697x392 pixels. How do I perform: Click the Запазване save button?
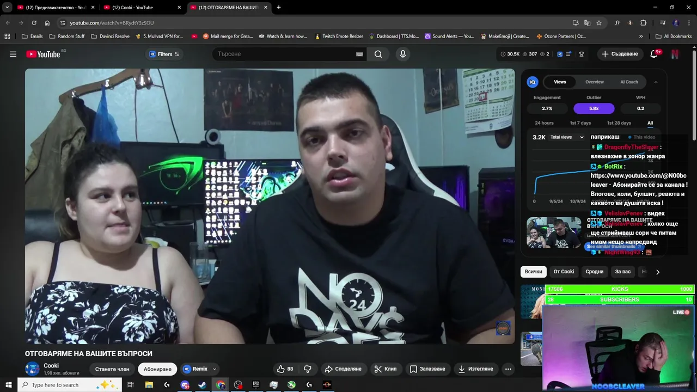click(x=428, y=369)
